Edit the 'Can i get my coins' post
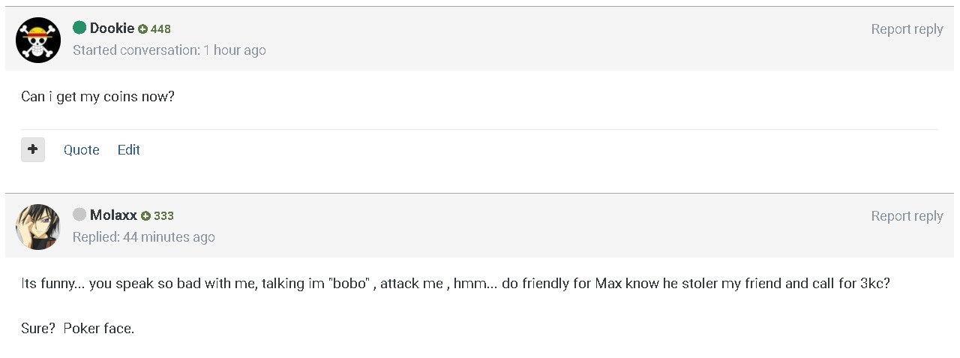Viewport: 960px width, 358px height. coord(129,149)
